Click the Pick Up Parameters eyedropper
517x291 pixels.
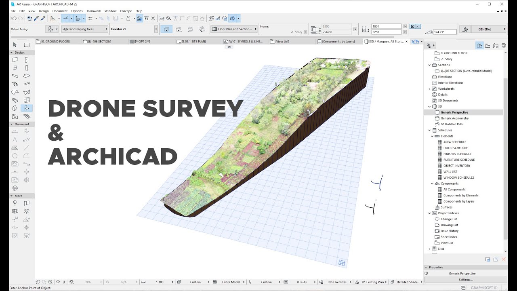tap(36, 18)
